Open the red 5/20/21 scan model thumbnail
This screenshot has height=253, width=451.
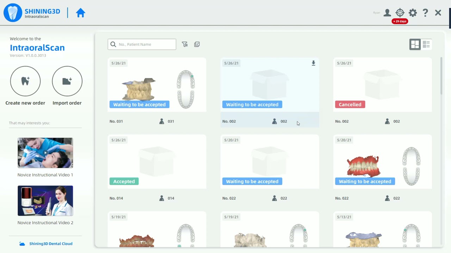point(364,166)
